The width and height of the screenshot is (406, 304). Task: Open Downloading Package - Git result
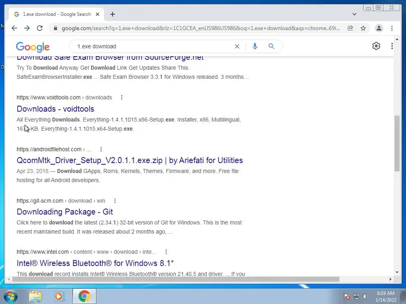click(65, 212)
